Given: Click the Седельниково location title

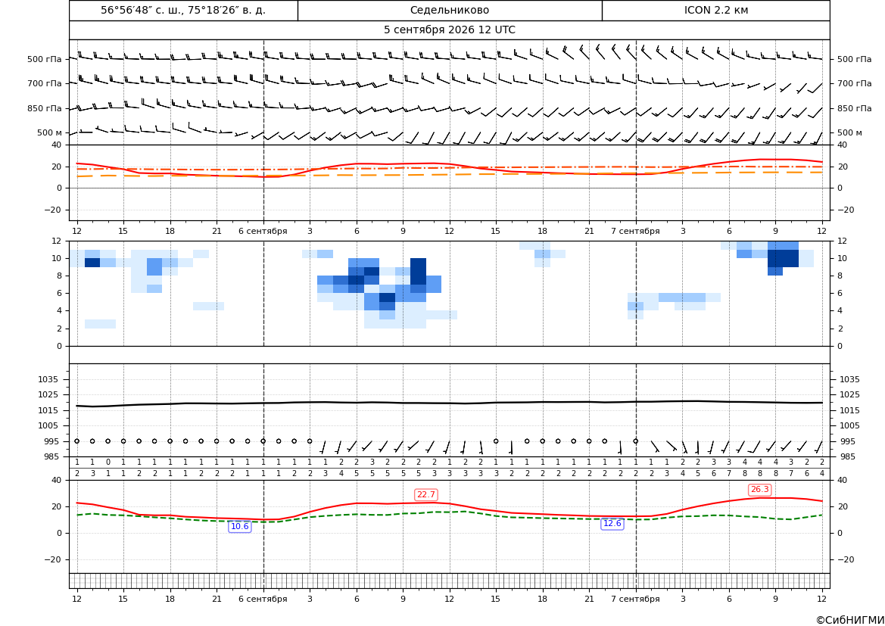Looking at the screenshot, I should [x=449, y=10].
